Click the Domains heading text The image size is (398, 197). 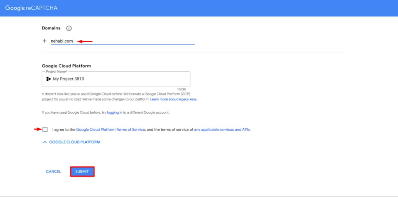click(51, 28)
